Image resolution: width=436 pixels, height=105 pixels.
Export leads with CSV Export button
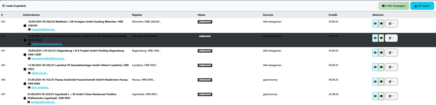pos(422,6)
